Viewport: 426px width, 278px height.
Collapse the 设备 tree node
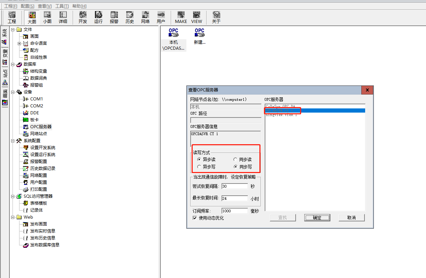coord(13,92)
